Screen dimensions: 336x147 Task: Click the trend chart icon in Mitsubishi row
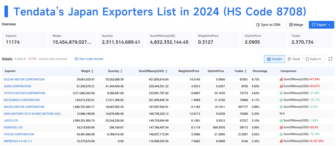point(281,100)
